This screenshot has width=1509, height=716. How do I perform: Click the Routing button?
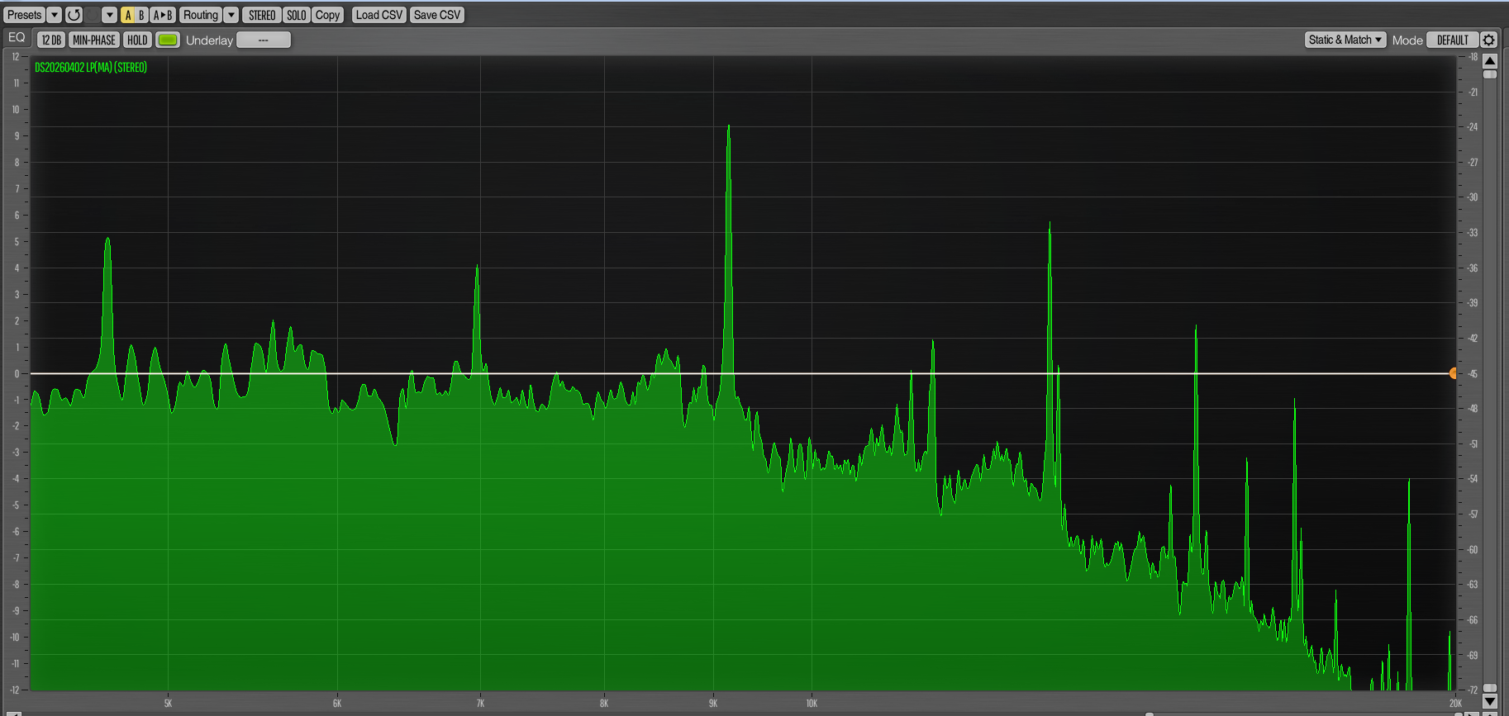pyautogui.click(x=201, y=15)
